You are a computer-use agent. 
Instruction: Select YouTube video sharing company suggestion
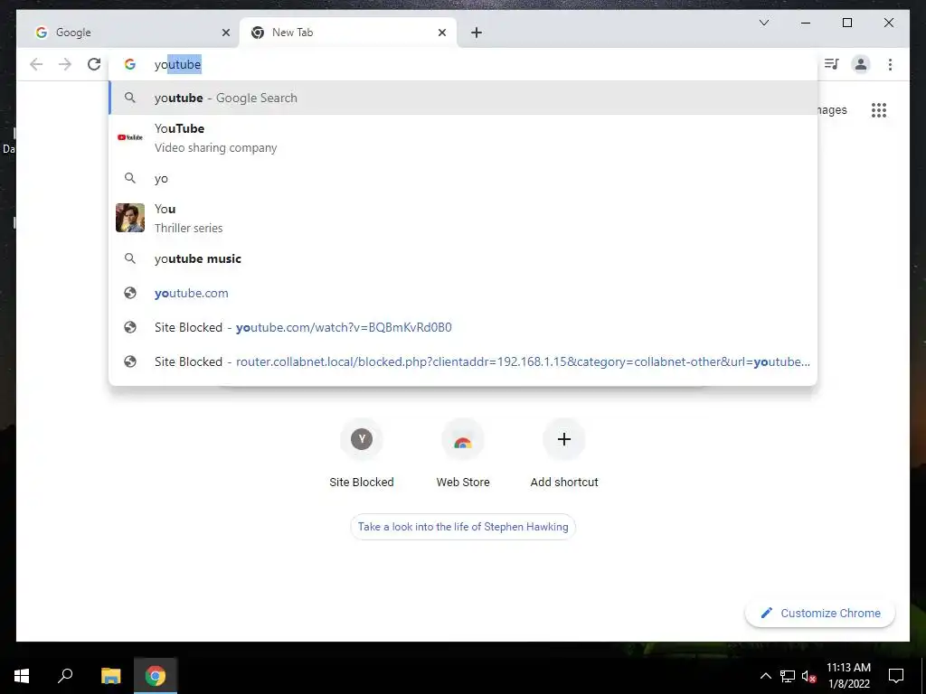point(463,137)
